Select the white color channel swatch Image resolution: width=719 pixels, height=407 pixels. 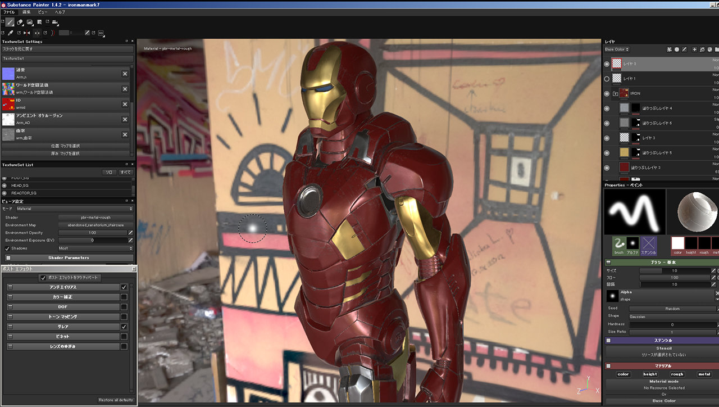[677, 243]
